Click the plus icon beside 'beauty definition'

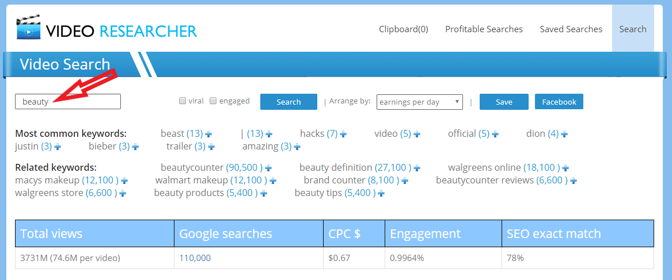[x=417, y=168]
